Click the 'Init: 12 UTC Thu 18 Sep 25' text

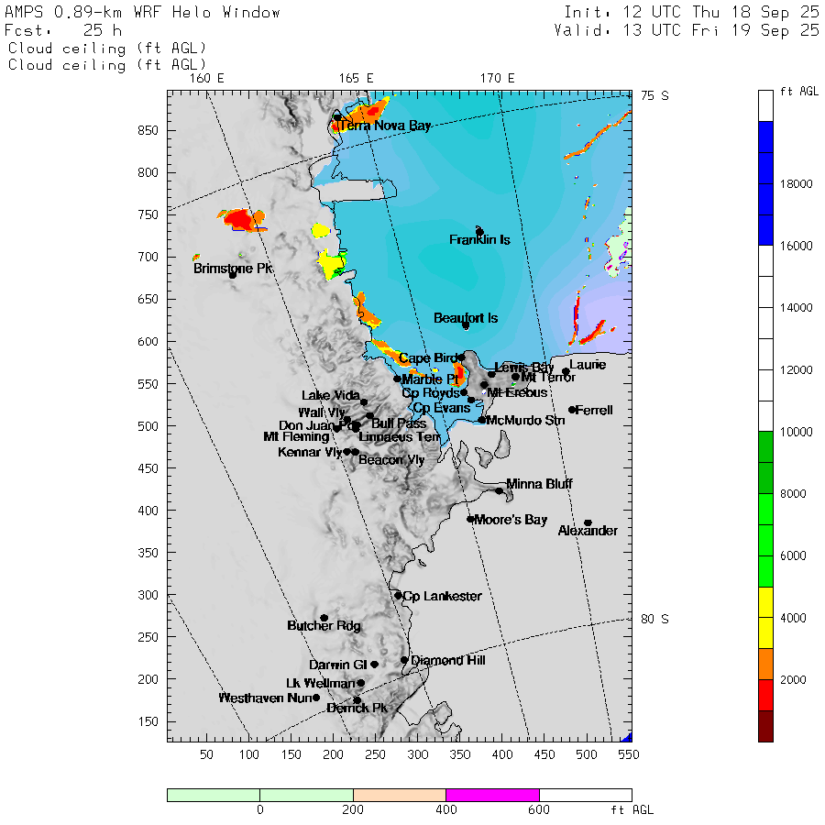coord(691,13)
